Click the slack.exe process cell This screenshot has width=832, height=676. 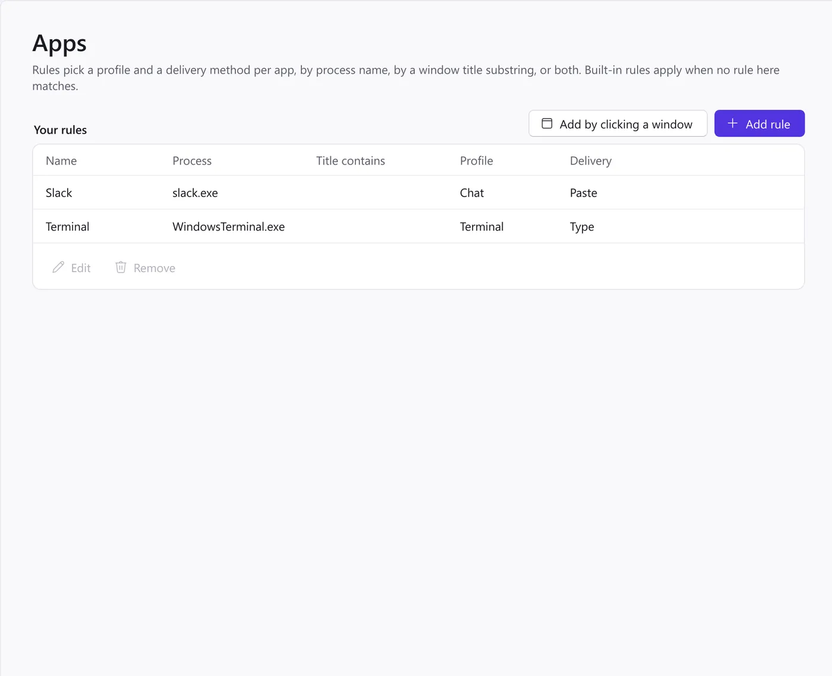[195, 193]
